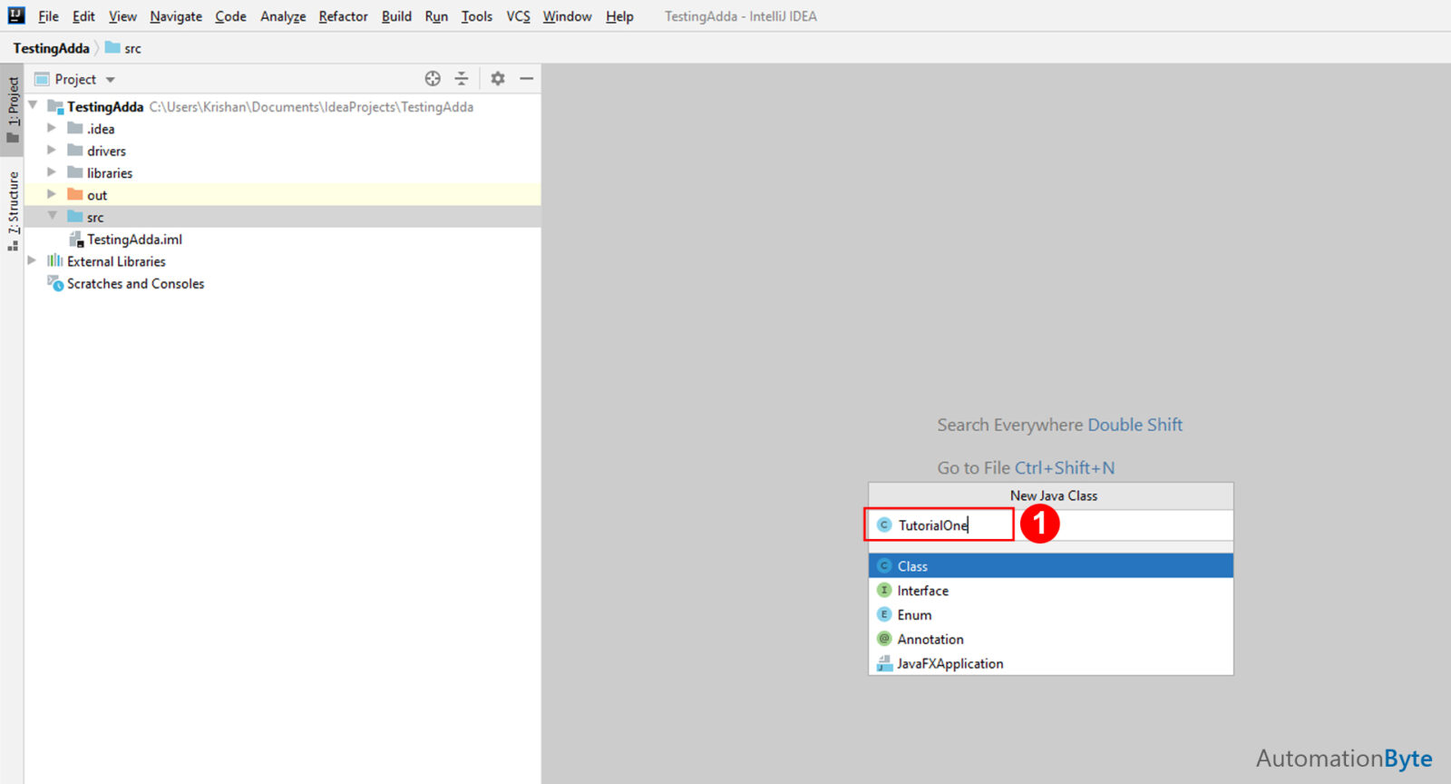This screenshot has height=784, width=1451.
Task: Open the Window menu
Action: coord(567,16)
